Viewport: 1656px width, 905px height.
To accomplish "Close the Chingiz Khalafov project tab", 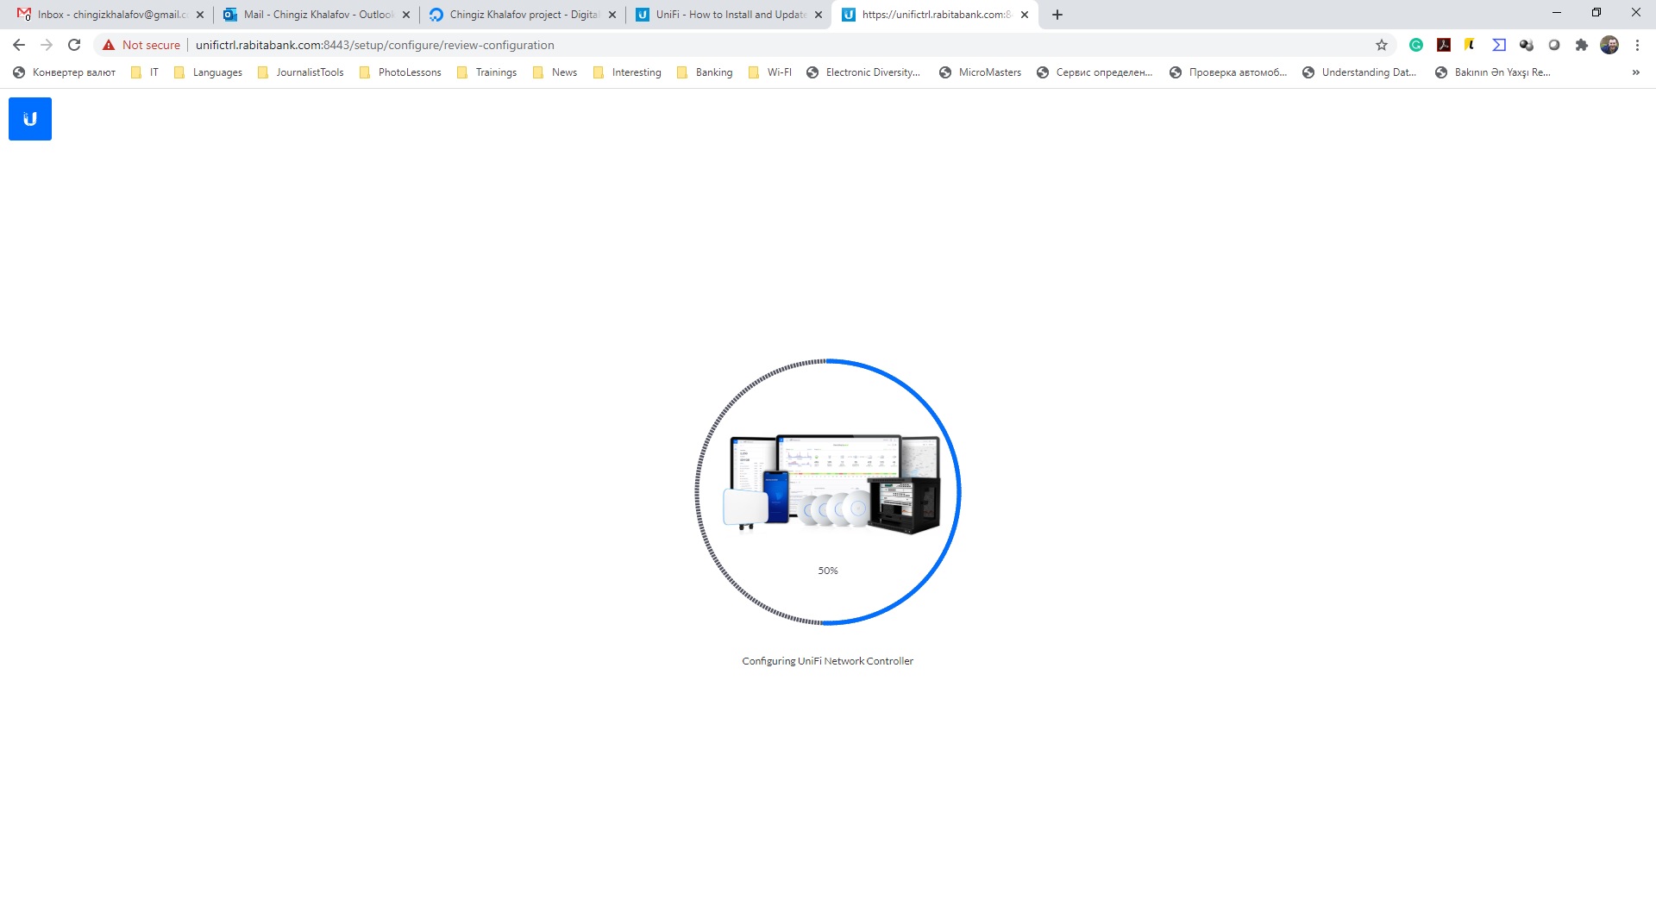I will 612,15.
